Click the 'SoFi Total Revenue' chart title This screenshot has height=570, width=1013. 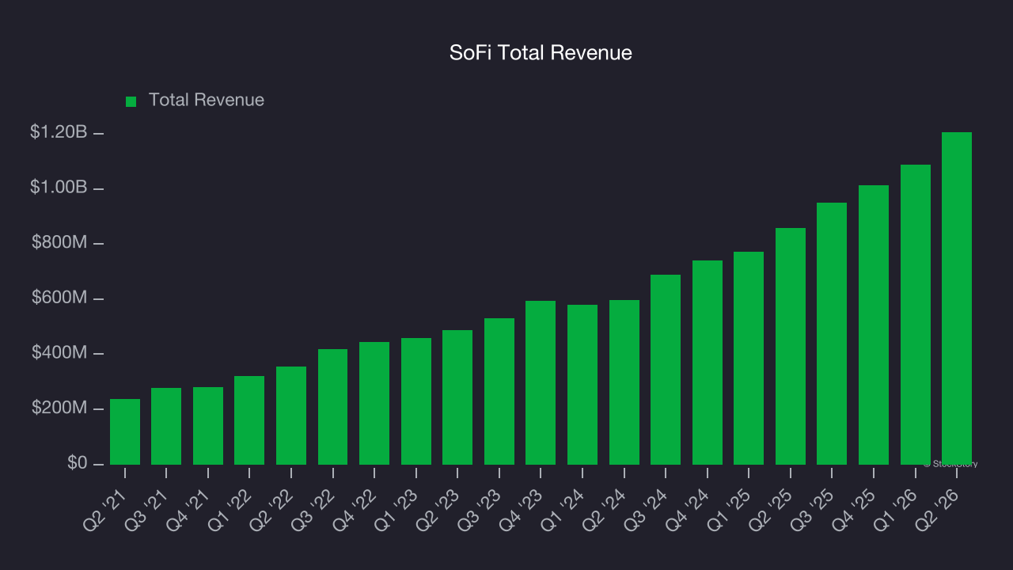541,53
